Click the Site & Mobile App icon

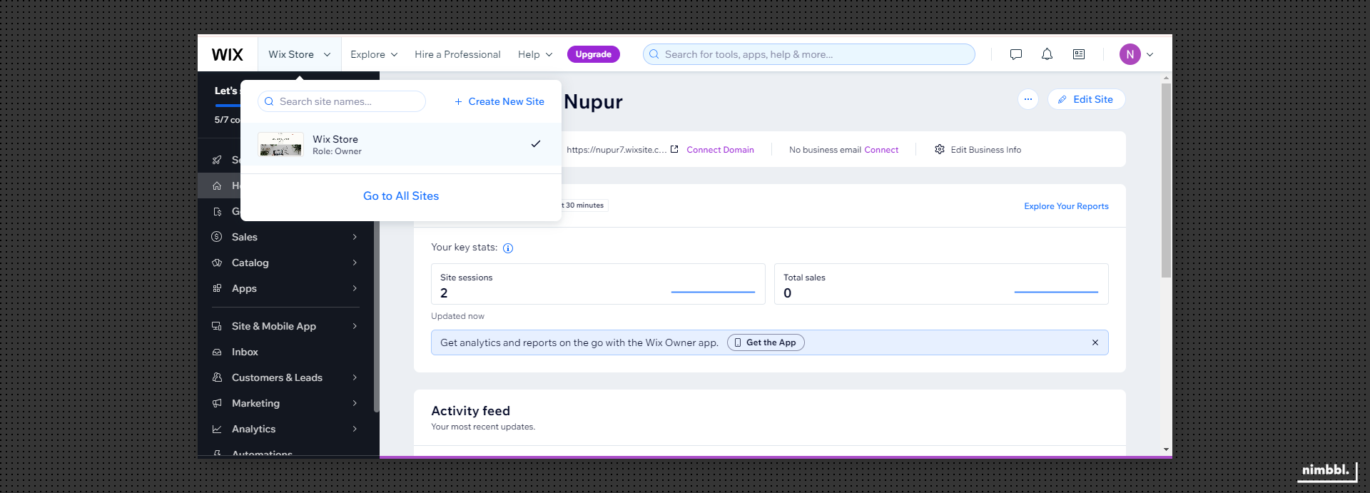tap(217, 326)
